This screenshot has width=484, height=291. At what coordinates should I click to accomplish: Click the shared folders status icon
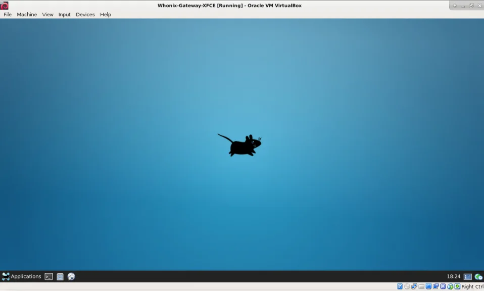coord(421,286)
